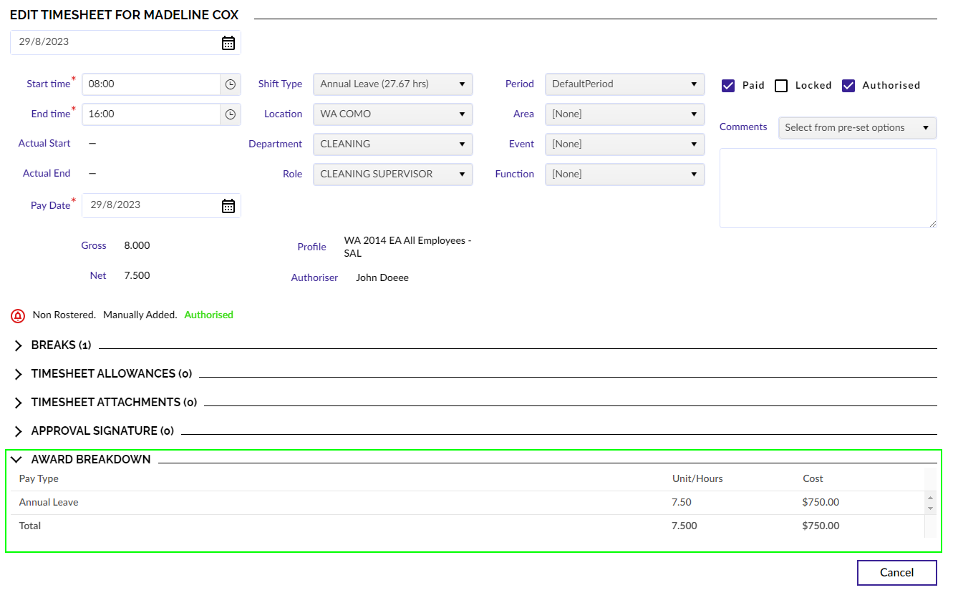Expand the APPROVAL SIGNATURE section
The height and width of the screenshot is (600, 953).
17,431
